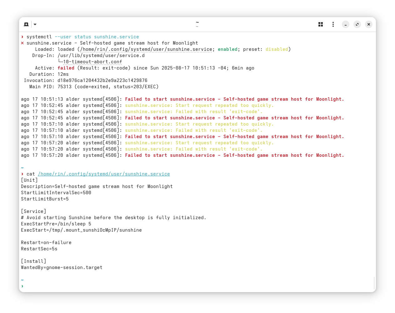This screenshot has width=395, height=313.
Task: Click 'StartLimitIntervalSec=500' line
Action: [x=56, y=193]
